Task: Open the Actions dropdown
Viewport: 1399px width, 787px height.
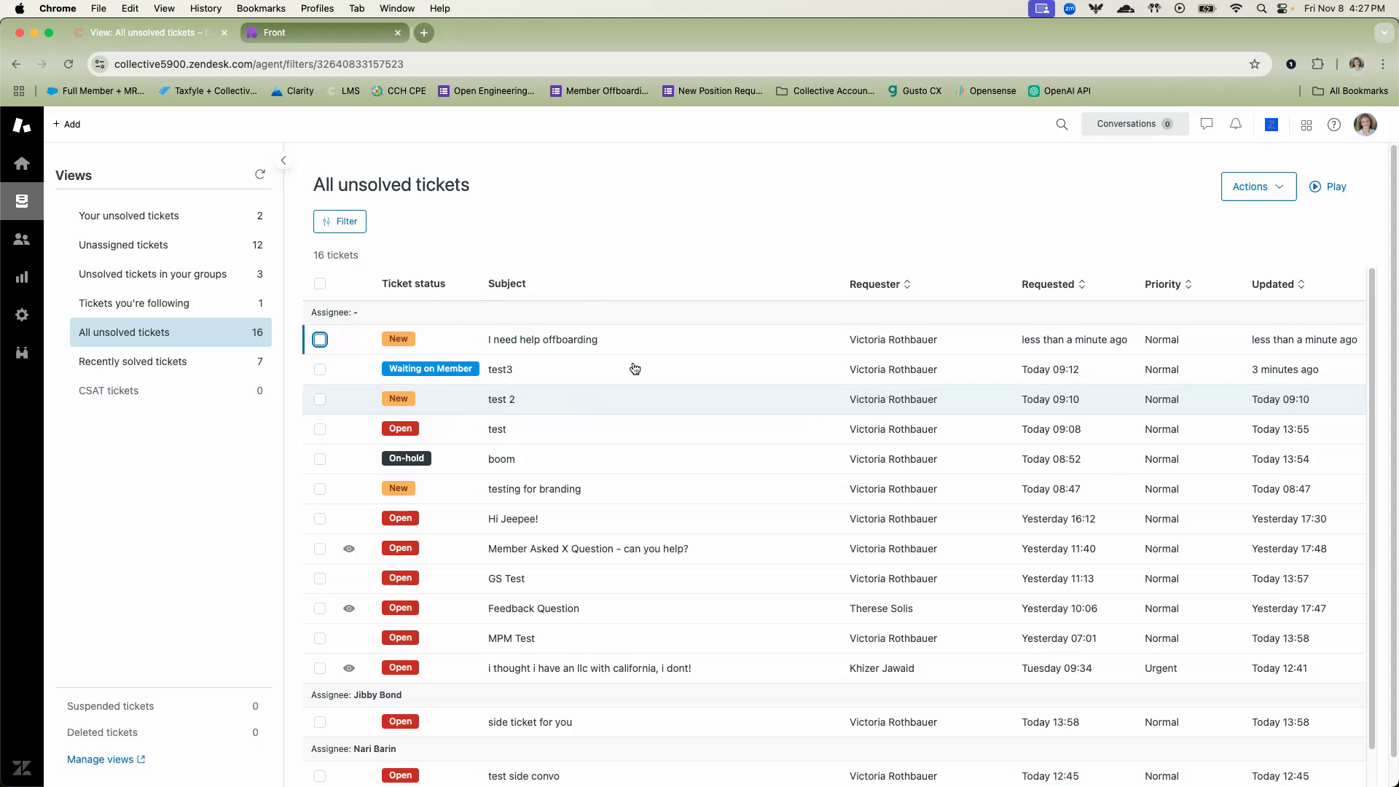Action: [x=1258, y=187]
